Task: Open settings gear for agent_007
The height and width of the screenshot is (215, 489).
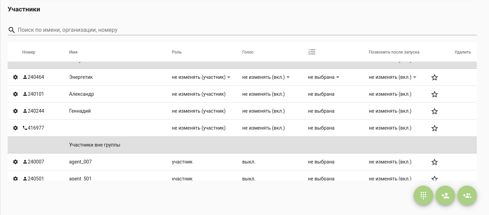Action: [15, 162]
